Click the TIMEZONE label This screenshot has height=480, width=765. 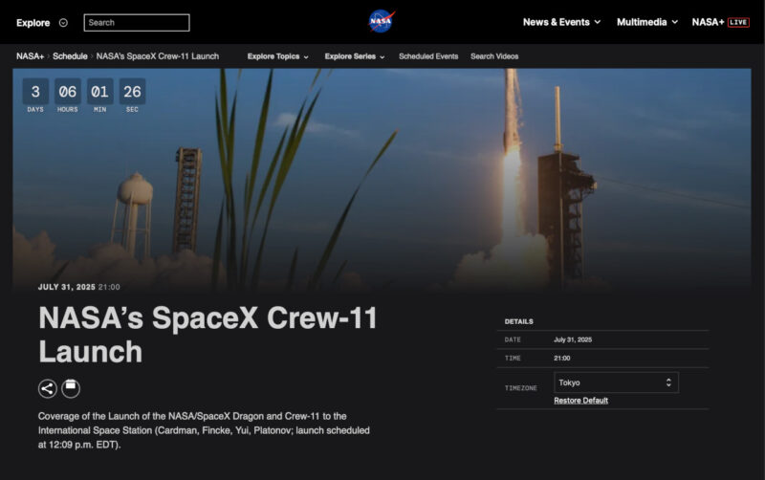[x=520, y=388]
